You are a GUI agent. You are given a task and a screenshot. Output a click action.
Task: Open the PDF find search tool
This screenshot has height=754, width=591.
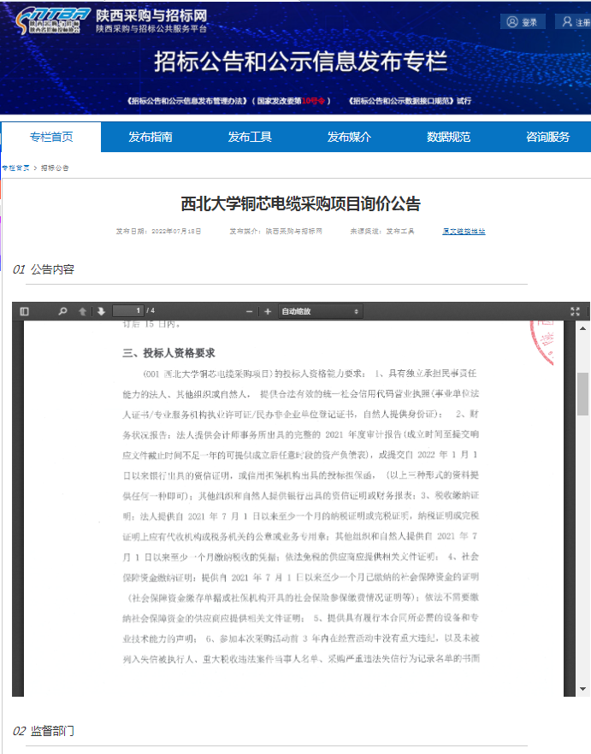click(x=62, y=311)
